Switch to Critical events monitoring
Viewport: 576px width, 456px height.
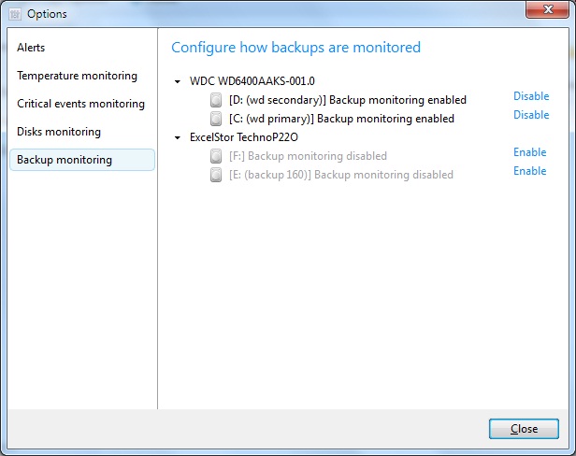[x=82, y=104]
